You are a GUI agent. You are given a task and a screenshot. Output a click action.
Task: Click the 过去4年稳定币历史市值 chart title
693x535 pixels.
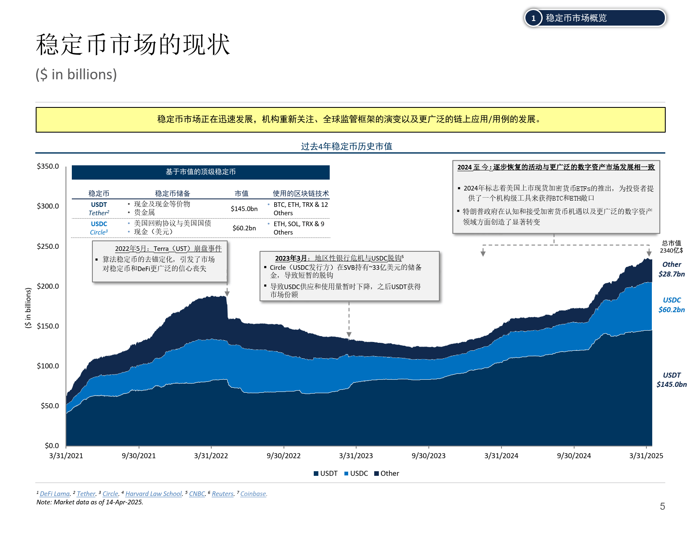346,146
